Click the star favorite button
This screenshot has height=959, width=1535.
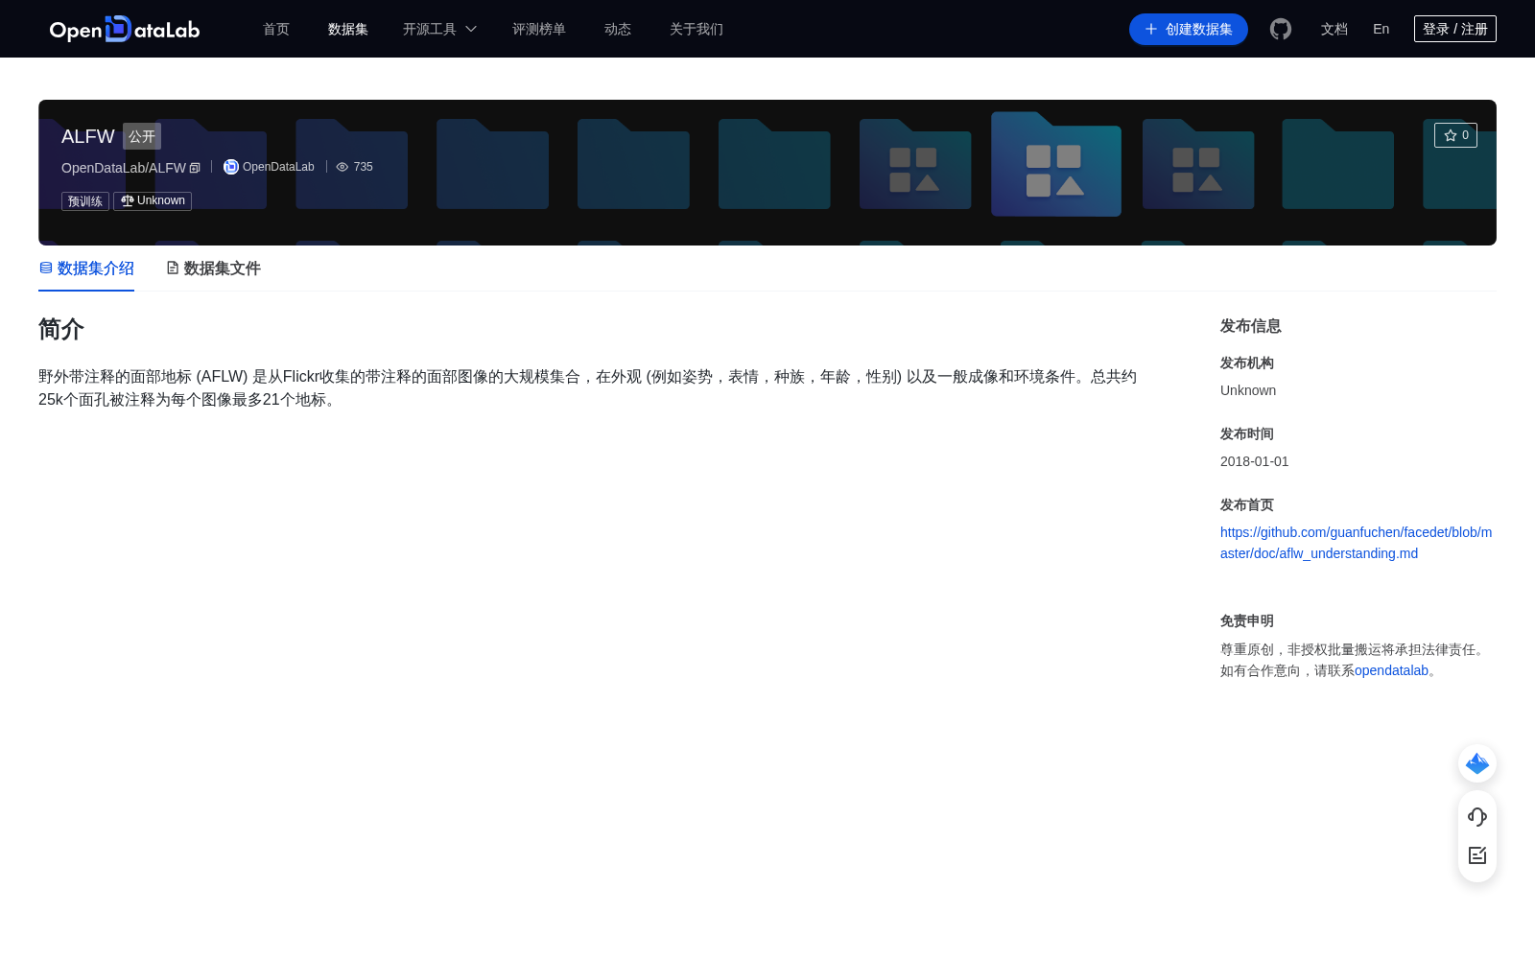1455,135
